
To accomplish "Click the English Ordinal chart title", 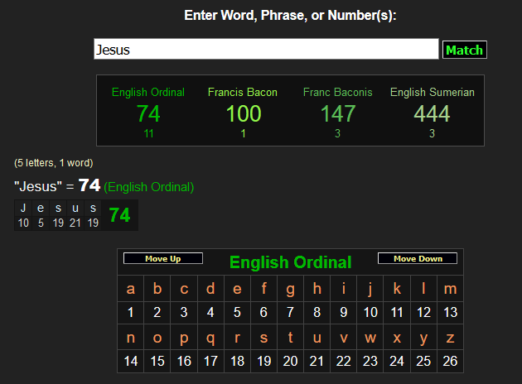I will (x=290, y=262).
